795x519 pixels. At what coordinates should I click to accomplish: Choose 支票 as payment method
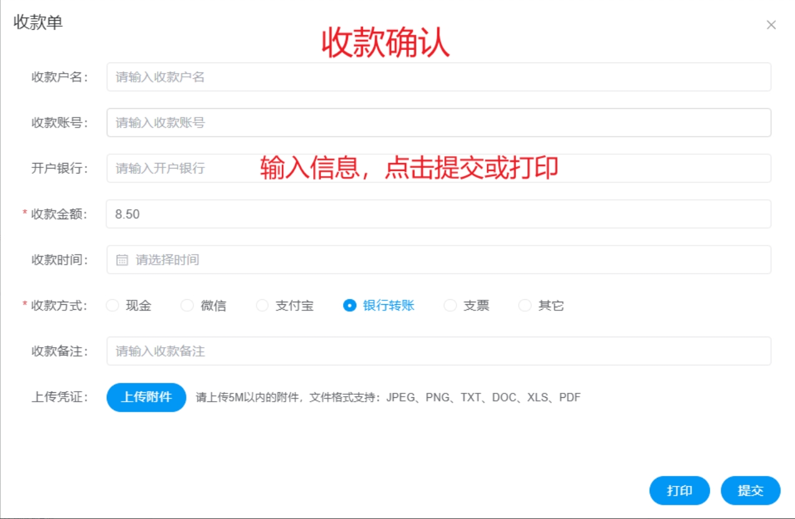point(450,305)
